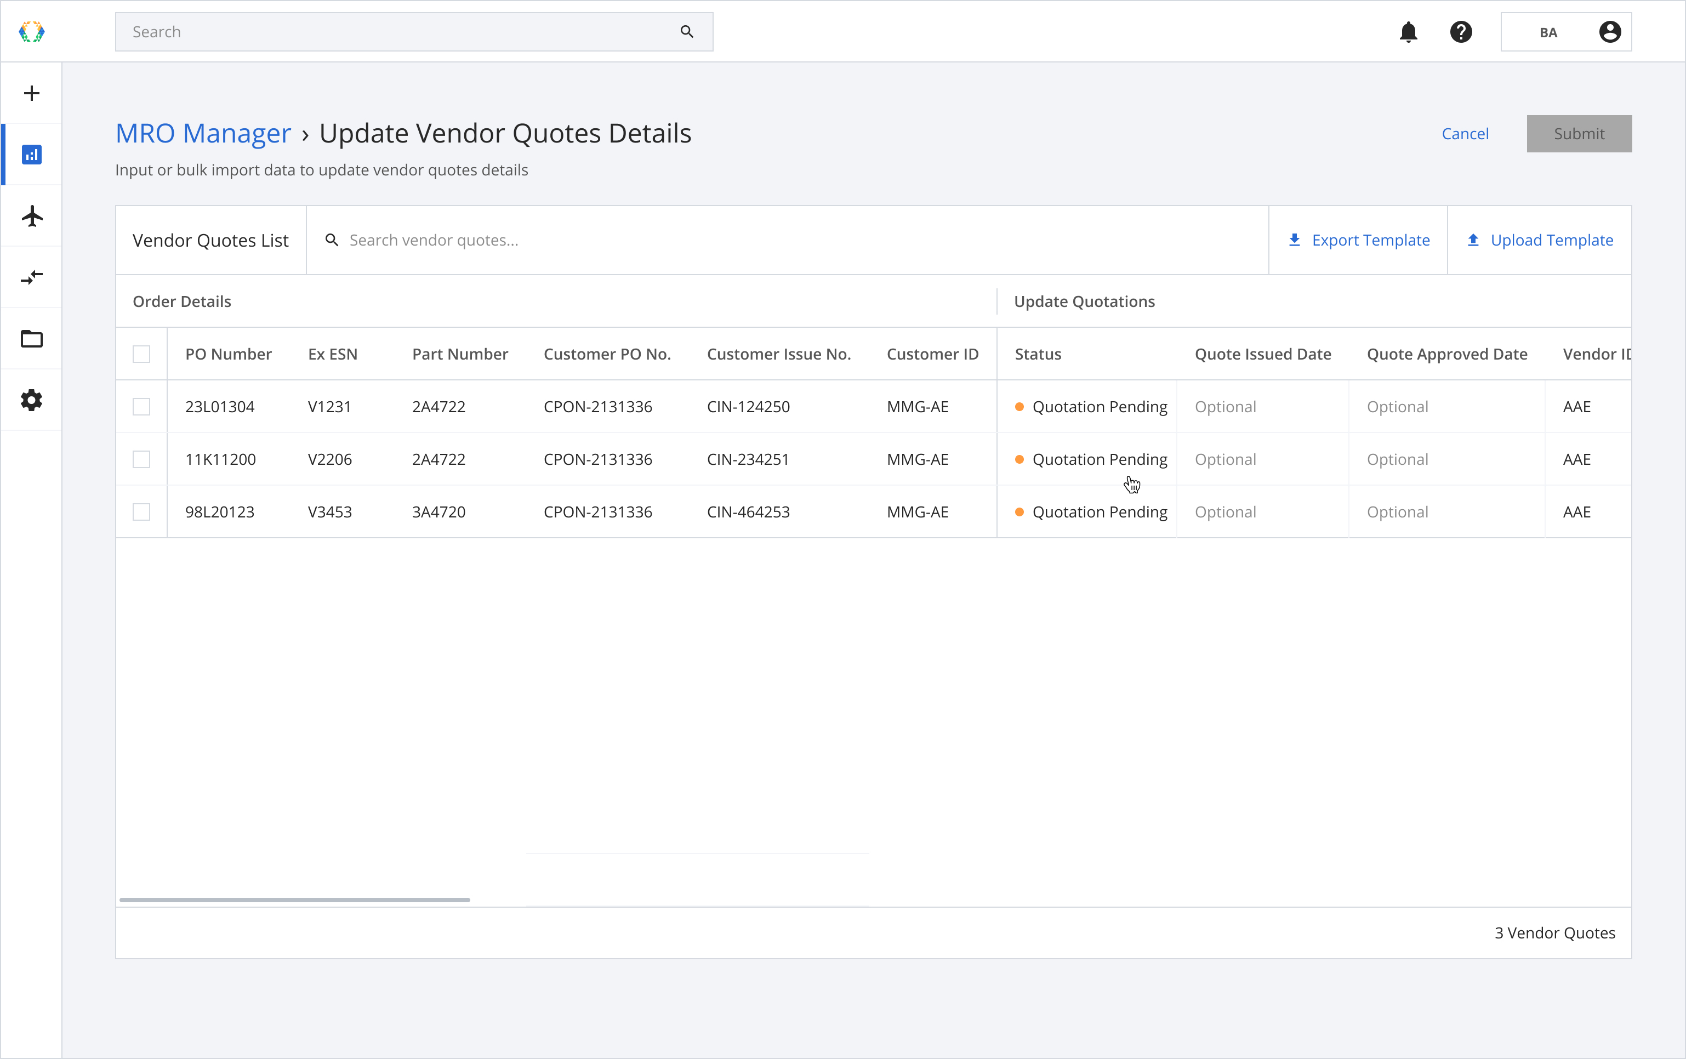Click the Customer ID column header
Viewport: 1686px width, 1059px height.
(933, 355)
